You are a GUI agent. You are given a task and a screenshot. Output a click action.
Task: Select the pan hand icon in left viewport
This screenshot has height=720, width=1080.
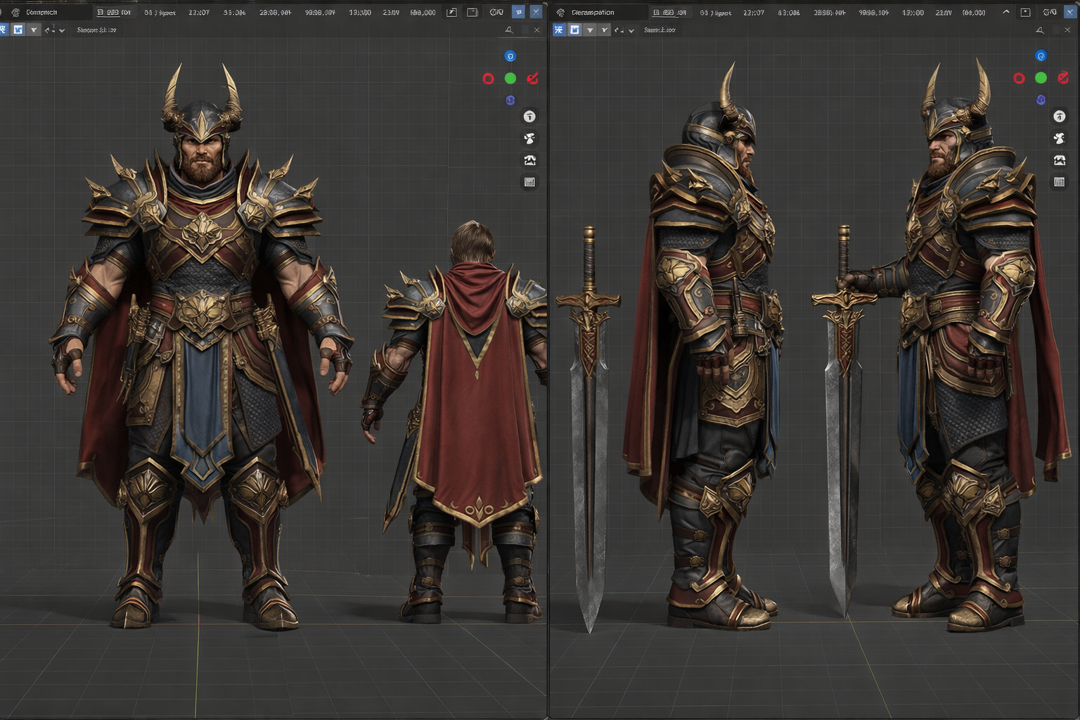coord(529,139)
